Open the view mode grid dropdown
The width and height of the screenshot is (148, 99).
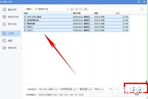click(x=86, y=9)
